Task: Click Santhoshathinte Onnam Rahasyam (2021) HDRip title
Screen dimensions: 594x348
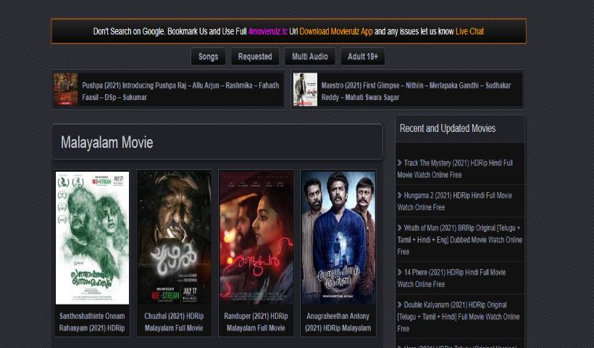Action: pos(92,322)
